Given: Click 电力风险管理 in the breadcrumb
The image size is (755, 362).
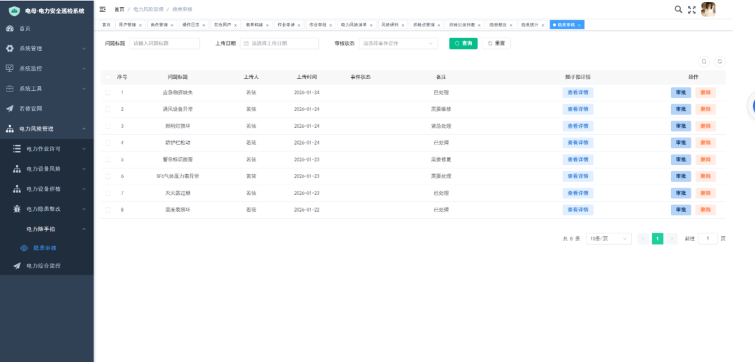Looking at the screenshot, I should (x=148, y=9).
